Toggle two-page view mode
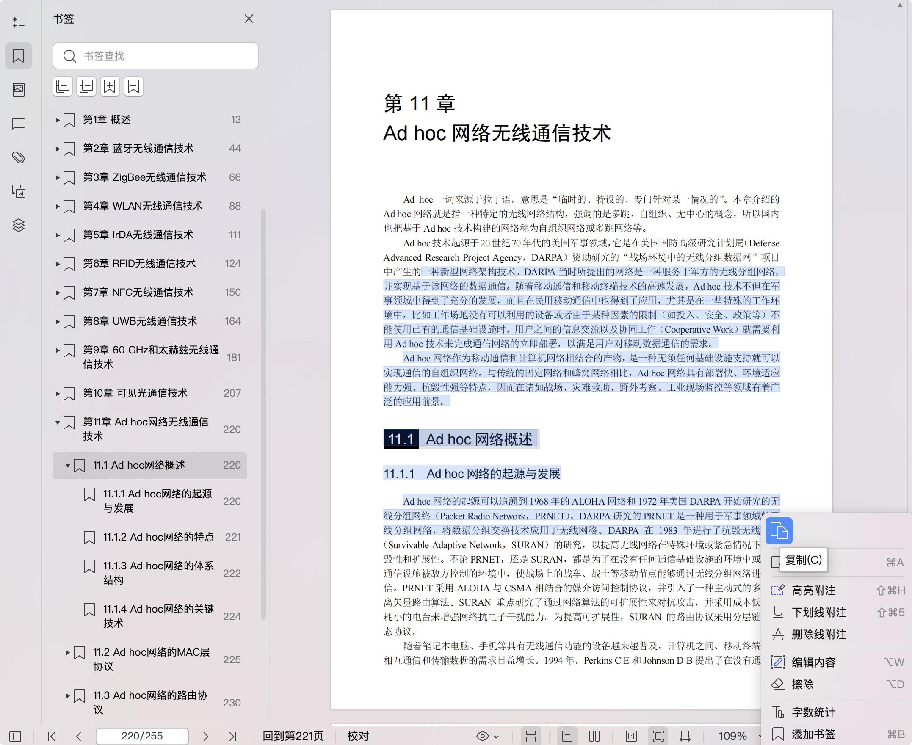912x745 pixels. [594, 737]
